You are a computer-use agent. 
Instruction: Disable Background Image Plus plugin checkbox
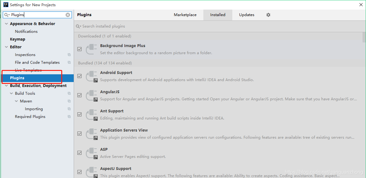point(80,49)
